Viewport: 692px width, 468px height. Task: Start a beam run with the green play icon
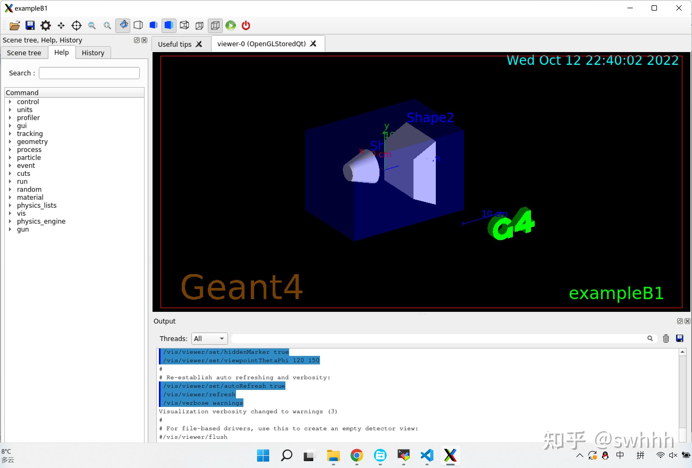point(231,25)
